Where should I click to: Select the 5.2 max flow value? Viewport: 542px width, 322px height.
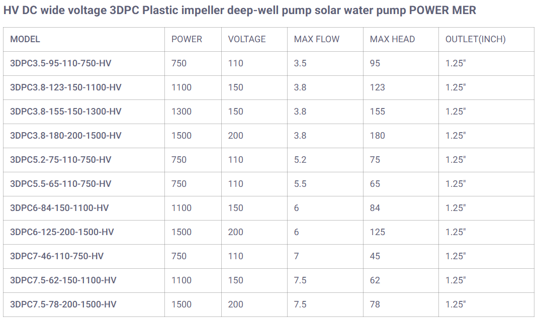pos(300,160)
